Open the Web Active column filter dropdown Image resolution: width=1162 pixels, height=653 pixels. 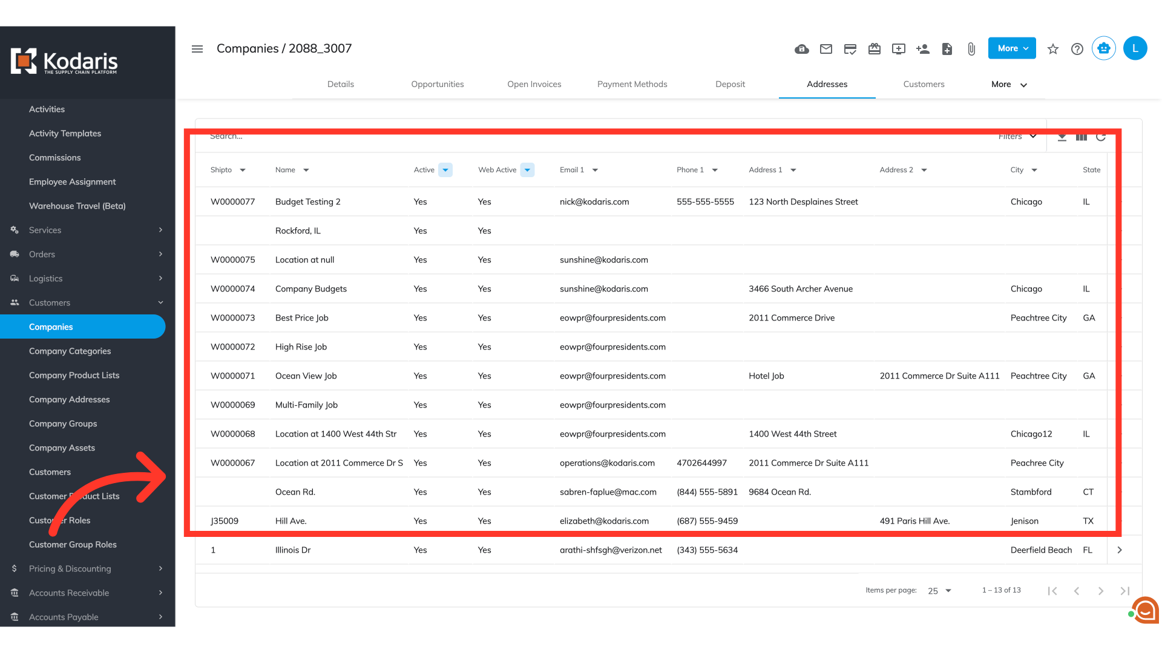(528, 170)
